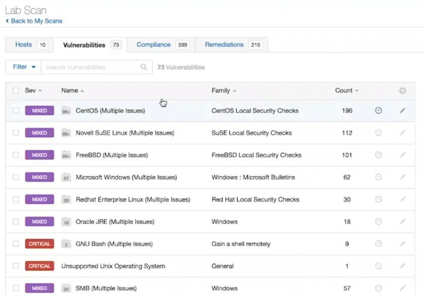Click the snooze clock icon in Novell SuSE row
This screenshot has height=296, width=423.
(x=379, y=133)
